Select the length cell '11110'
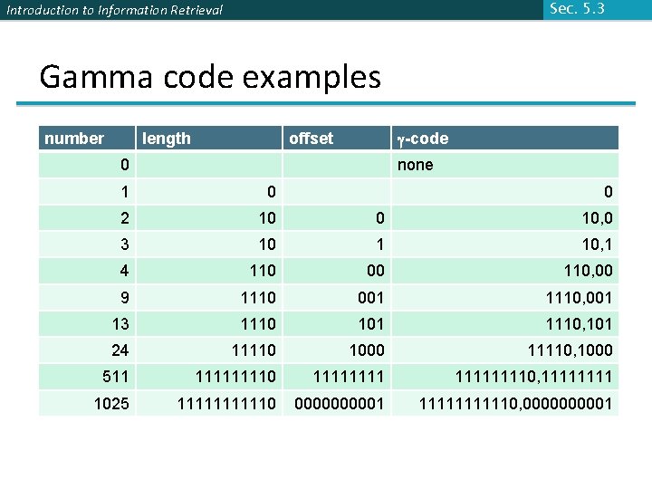Screen dimensions: 652x489 [x=209, y=350]
